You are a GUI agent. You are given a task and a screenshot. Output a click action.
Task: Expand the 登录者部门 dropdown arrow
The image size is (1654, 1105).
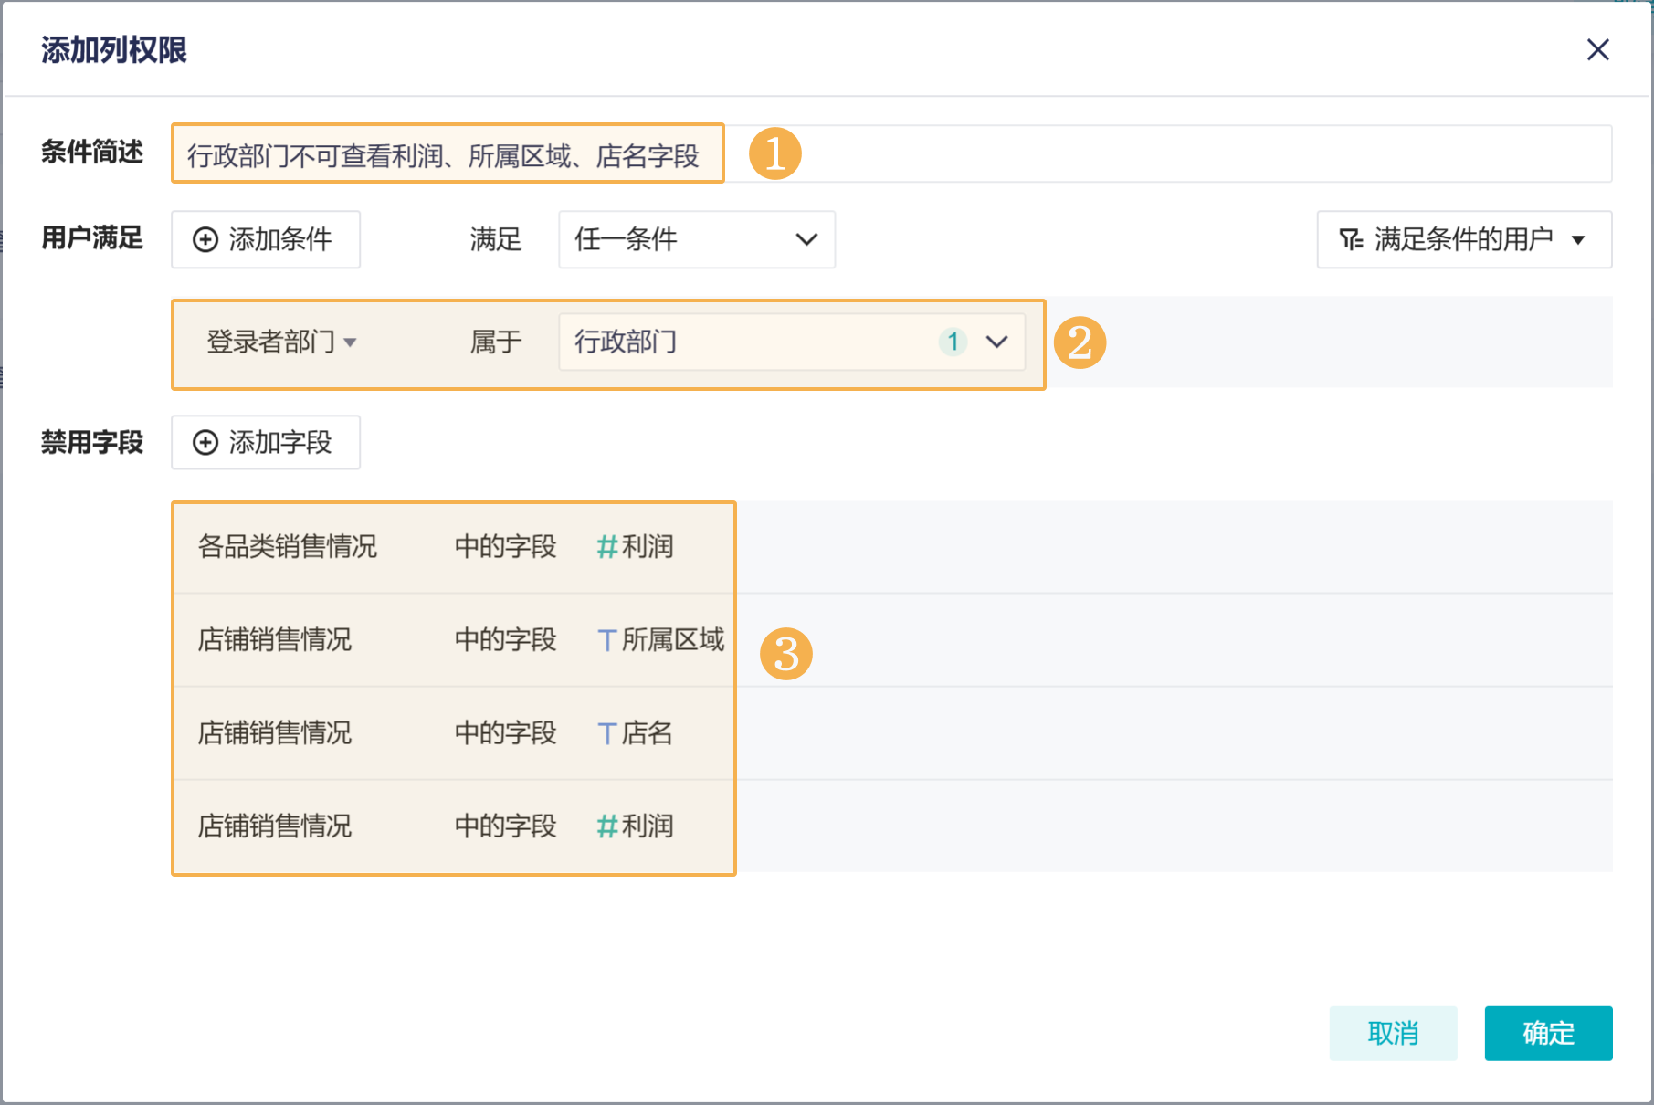(351, 342)
